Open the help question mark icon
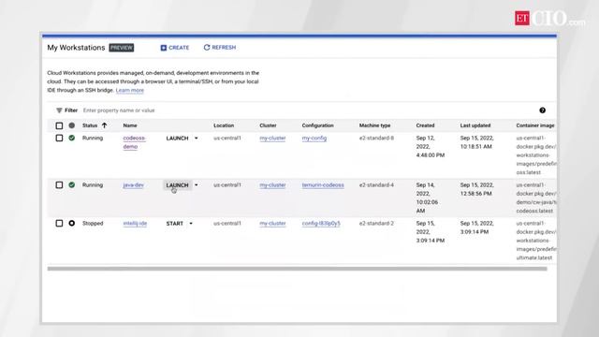The height and width of the screenshot is (337, 599). point(542,110)
